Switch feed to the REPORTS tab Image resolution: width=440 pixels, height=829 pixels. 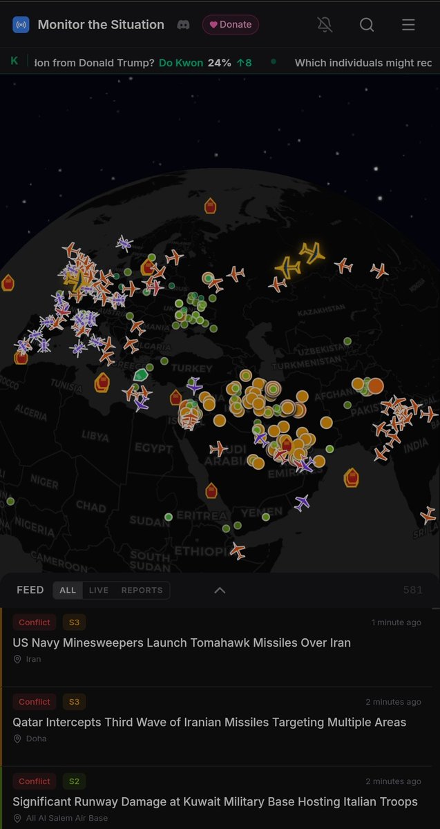coord(142,590)
